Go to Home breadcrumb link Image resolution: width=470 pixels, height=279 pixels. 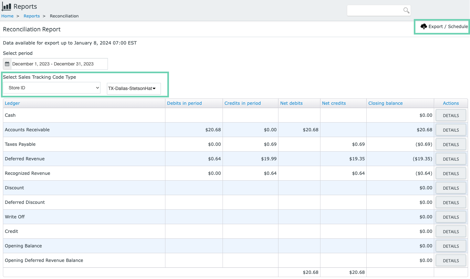tap(7, 16)
